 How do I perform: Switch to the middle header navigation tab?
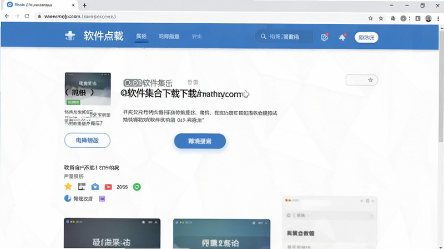169,37
